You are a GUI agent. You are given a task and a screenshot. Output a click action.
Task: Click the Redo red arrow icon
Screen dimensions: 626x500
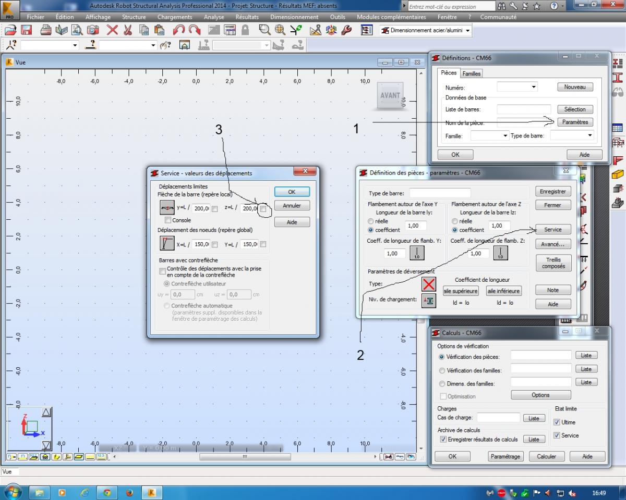coord(195,30)
